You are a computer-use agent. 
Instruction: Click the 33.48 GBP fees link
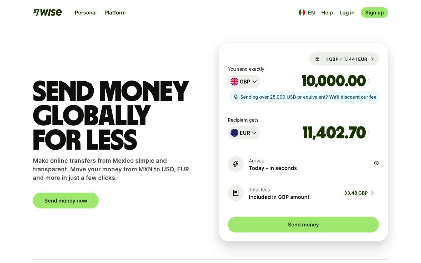[356, 193]
